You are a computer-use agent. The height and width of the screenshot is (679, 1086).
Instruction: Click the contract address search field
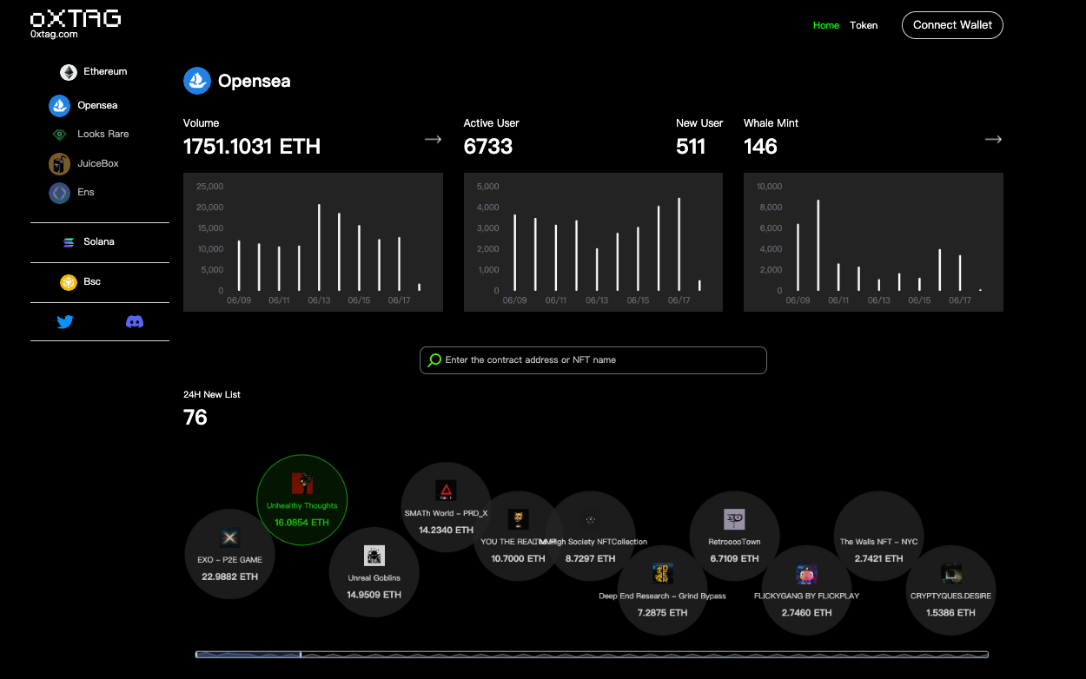point(593,360)
